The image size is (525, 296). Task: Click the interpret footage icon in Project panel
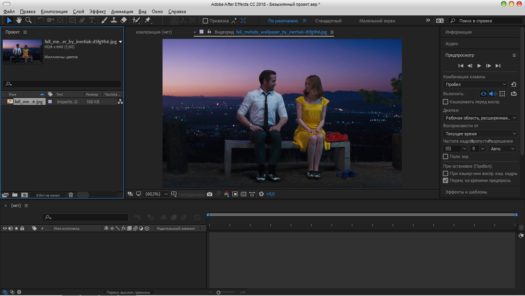(x=5, y=195)
